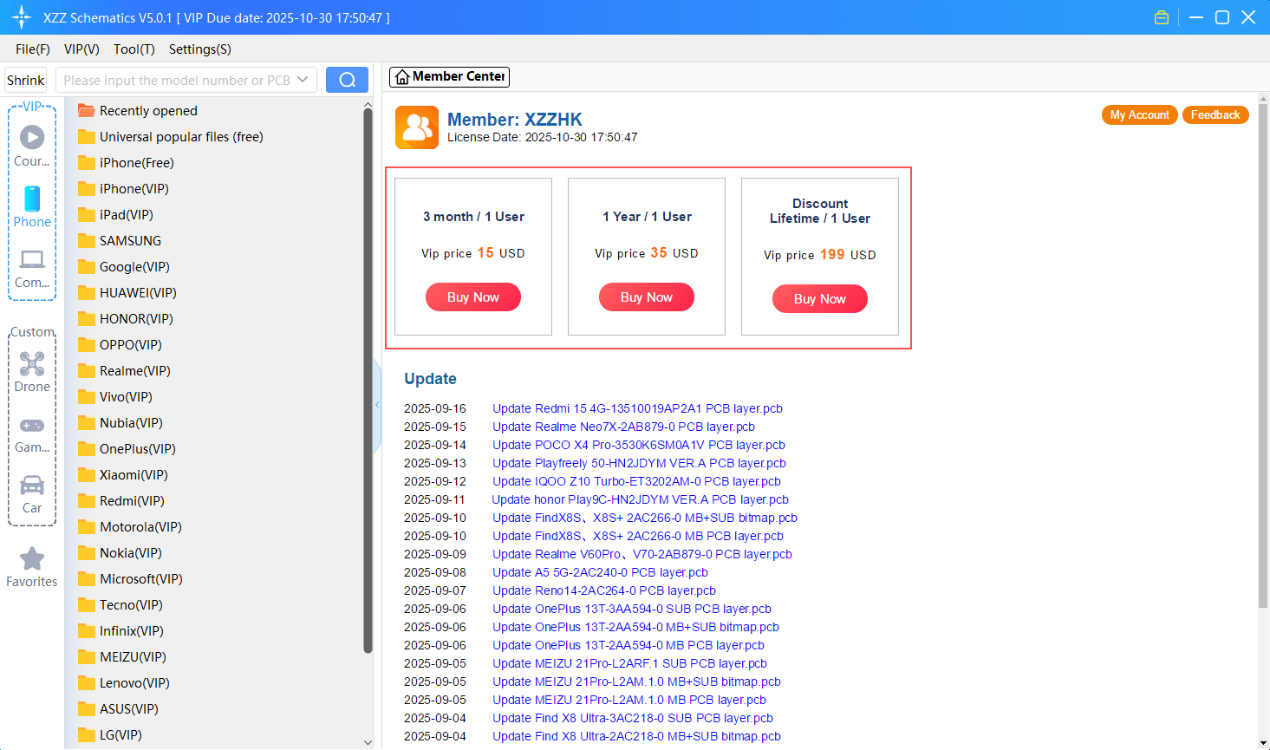Buy the 3 month plan

(x=473, y=297)
